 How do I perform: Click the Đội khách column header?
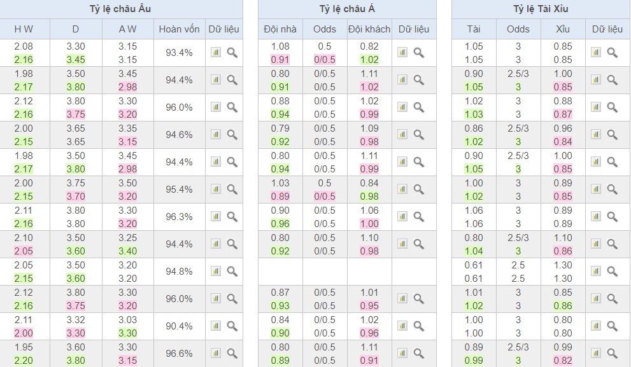pos(369,29)
